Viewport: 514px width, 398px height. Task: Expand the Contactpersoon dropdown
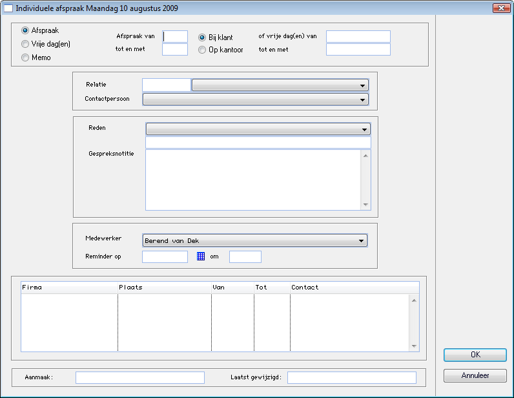(255, 99)
